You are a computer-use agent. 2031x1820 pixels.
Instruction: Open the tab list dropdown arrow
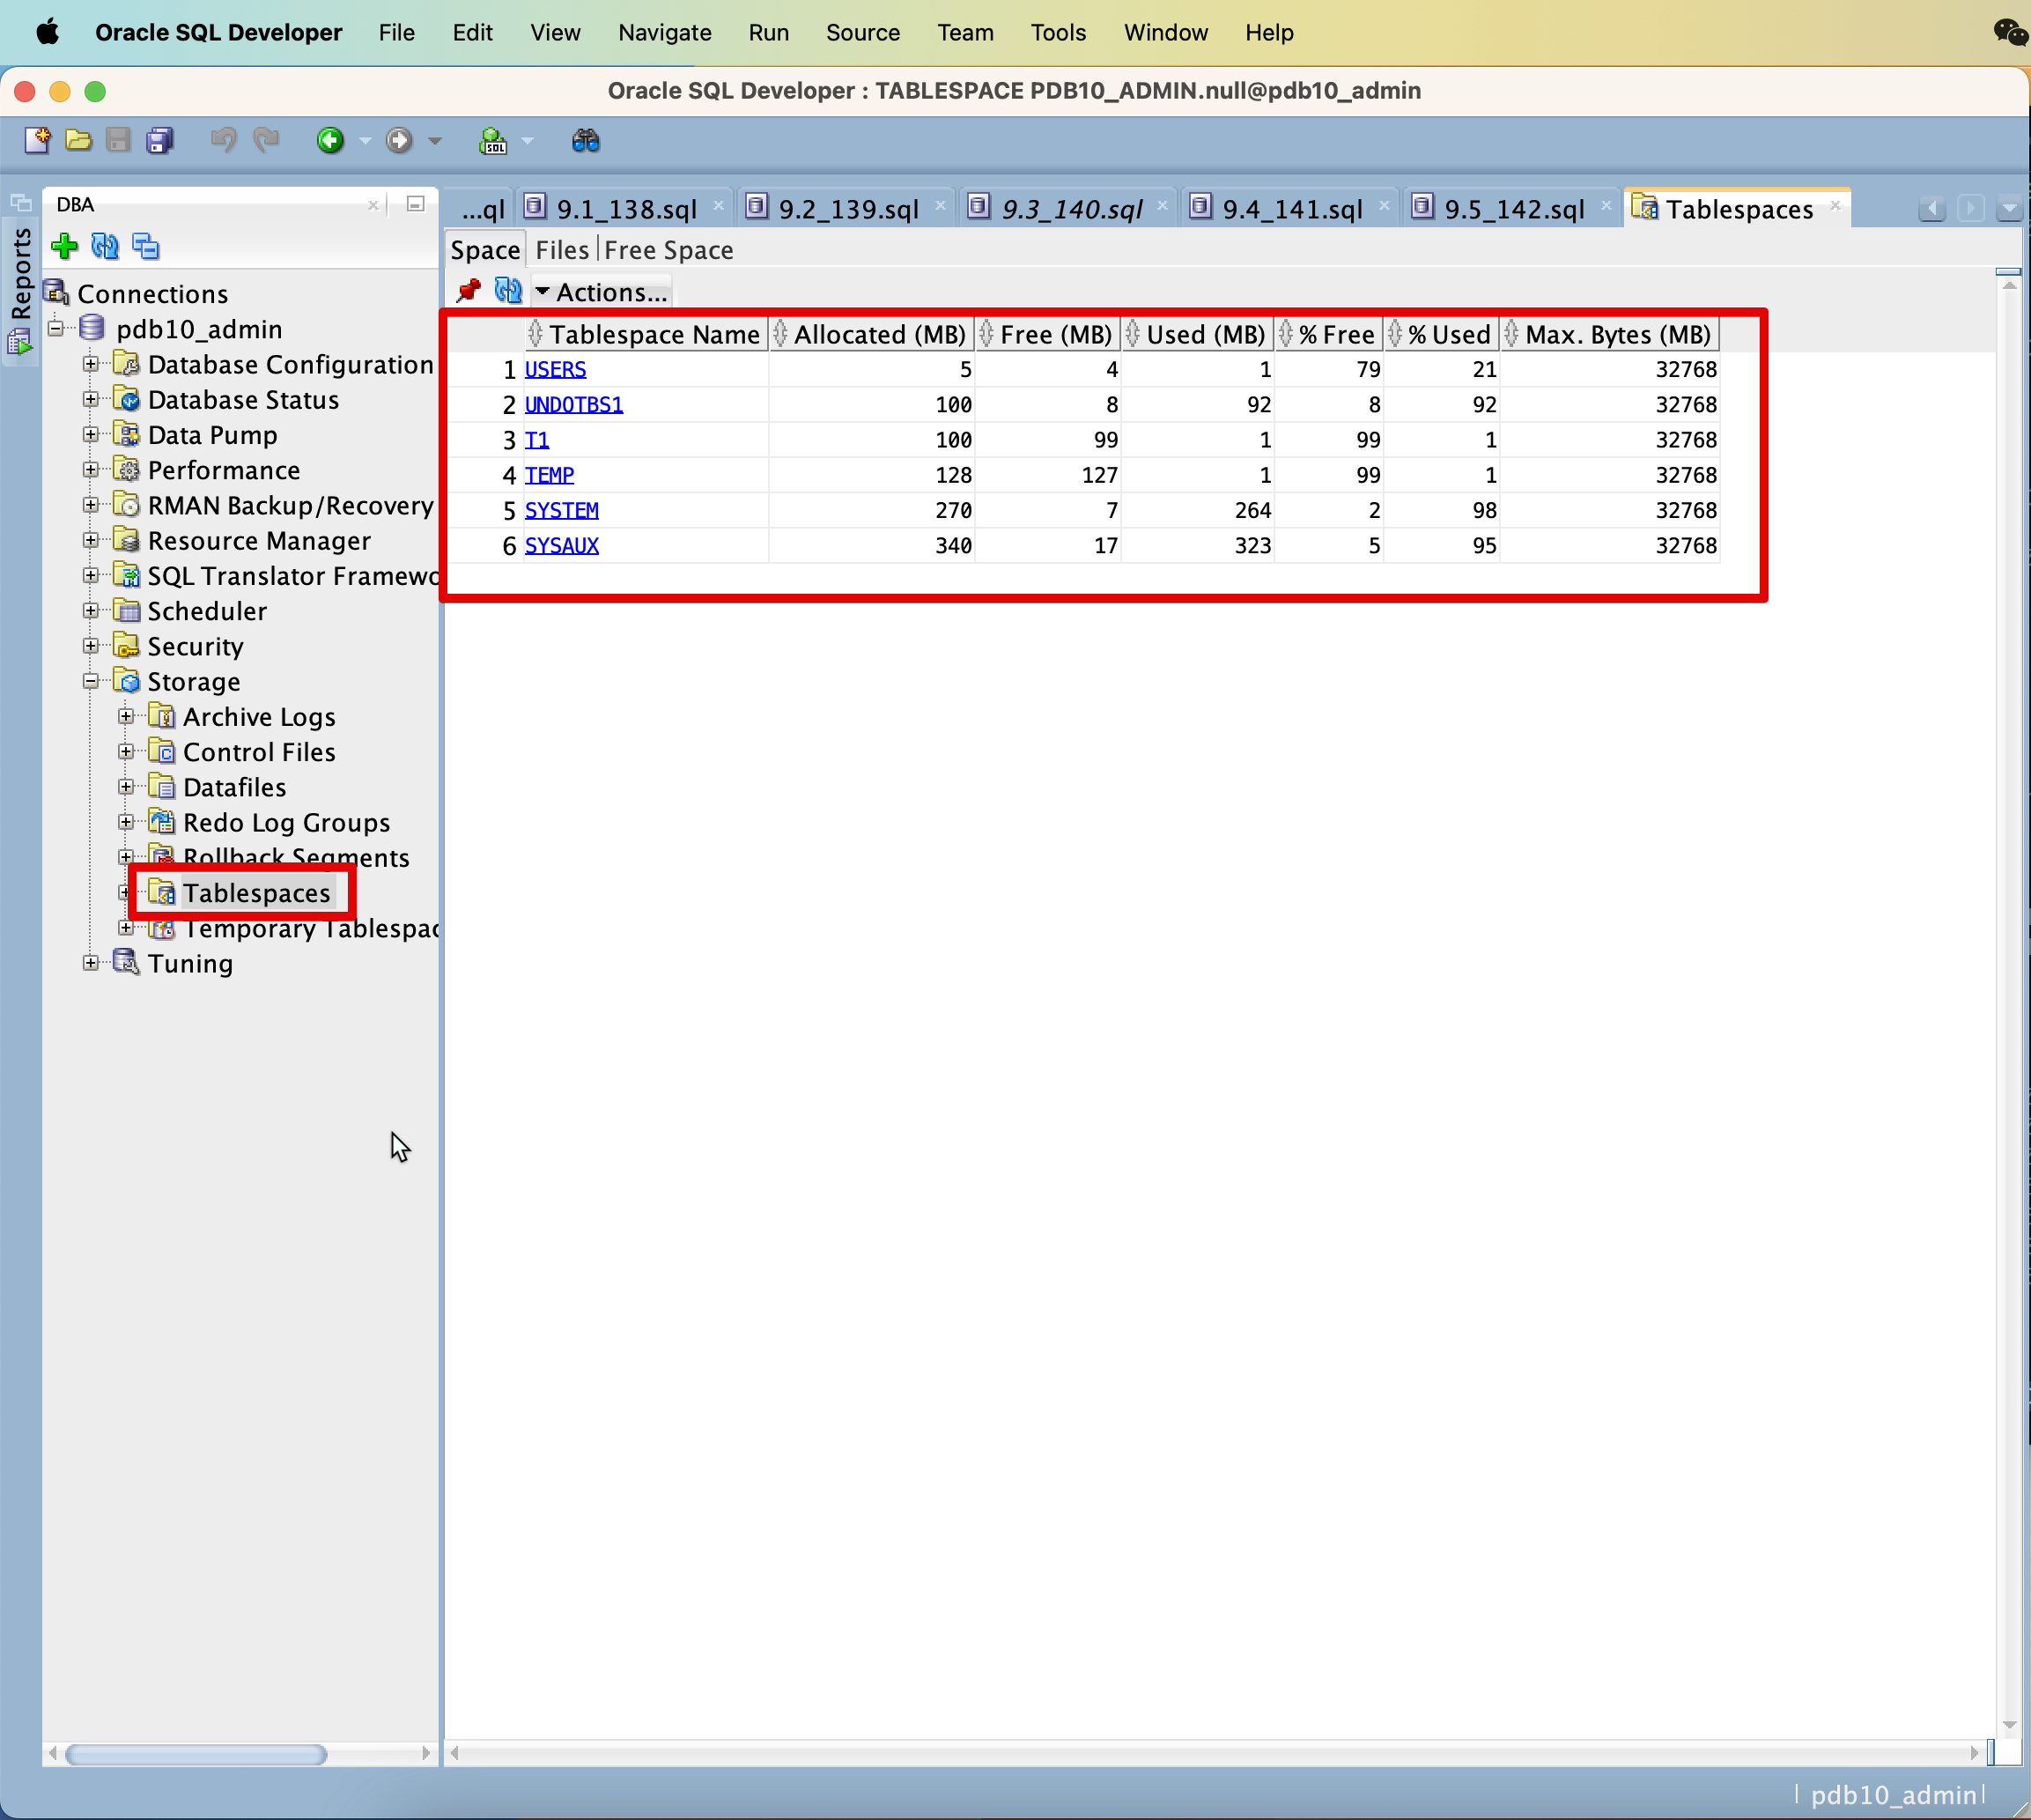(2009, 208)
